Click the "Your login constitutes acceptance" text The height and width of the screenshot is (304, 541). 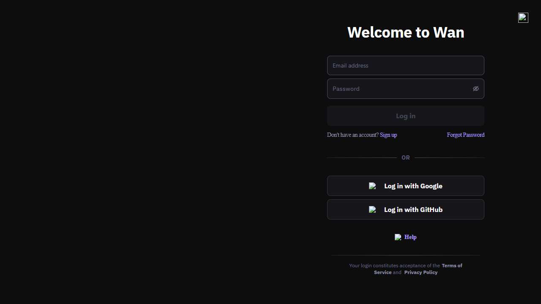[394, 266]
